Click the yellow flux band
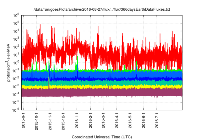This screenshot has height=140, width=201. pyautogui.click(x=102, y=87)
